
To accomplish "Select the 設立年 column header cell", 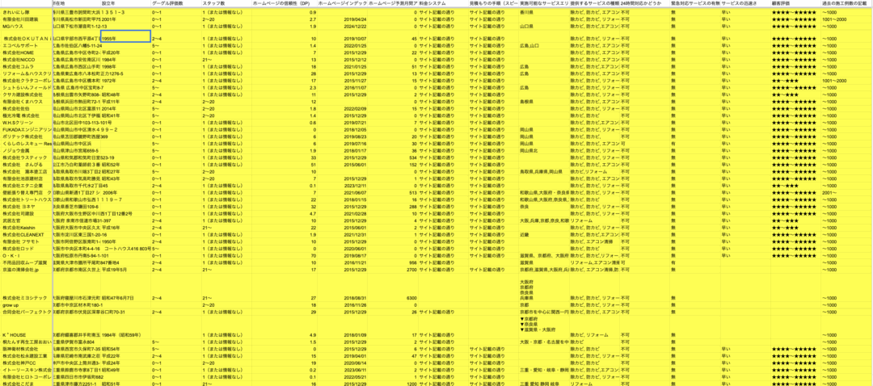I will (126, 3).
